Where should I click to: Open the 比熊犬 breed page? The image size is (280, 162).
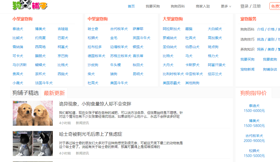[x=18, y=38]
